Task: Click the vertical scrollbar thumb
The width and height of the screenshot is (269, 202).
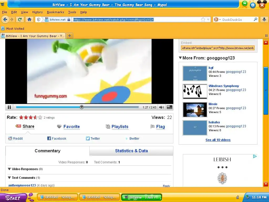Action: click(266, 91)
